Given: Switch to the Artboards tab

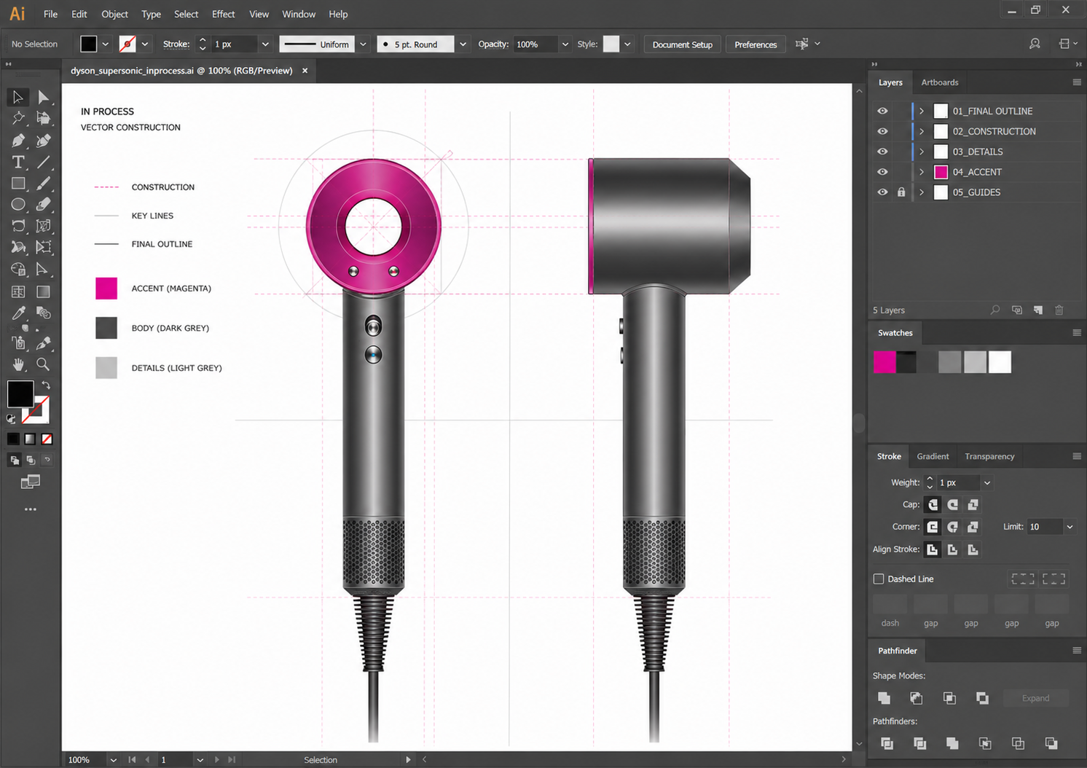Looking at the screenshot, I should pyautogui.click(x=940, y=82).
